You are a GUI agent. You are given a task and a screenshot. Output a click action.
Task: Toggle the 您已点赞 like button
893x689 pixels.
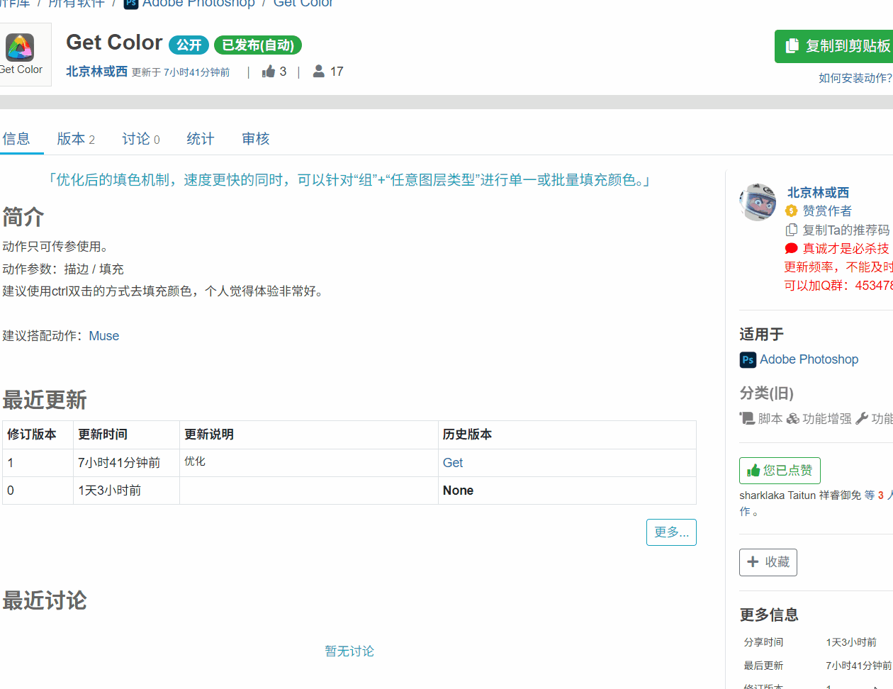[780, 471]
